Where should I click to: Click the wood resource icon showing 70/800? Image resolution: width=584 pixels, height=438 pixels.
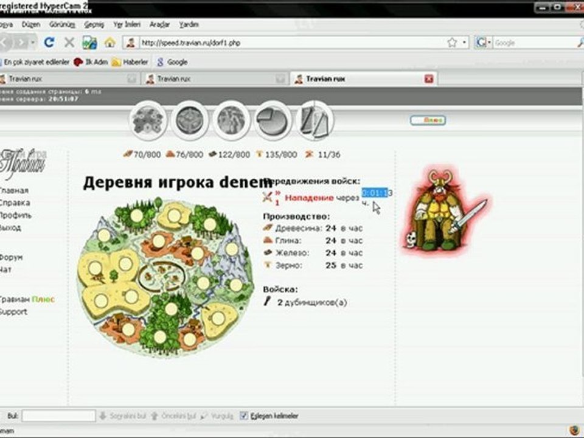coord(127,154)
